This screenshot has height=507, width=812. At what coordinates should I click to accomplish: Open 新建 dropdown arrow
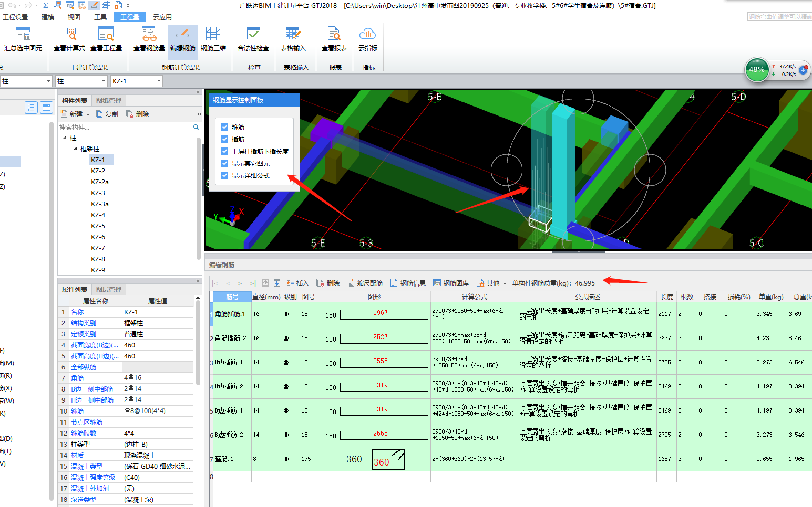[x=88, y=114]
